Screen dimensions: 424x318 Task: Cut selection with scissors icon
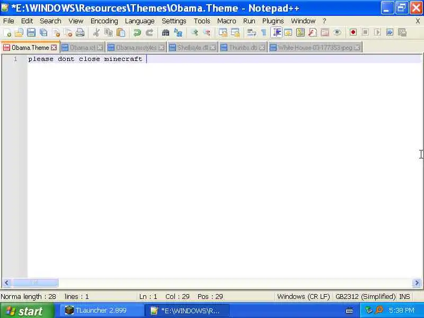[x=96, y=33]
